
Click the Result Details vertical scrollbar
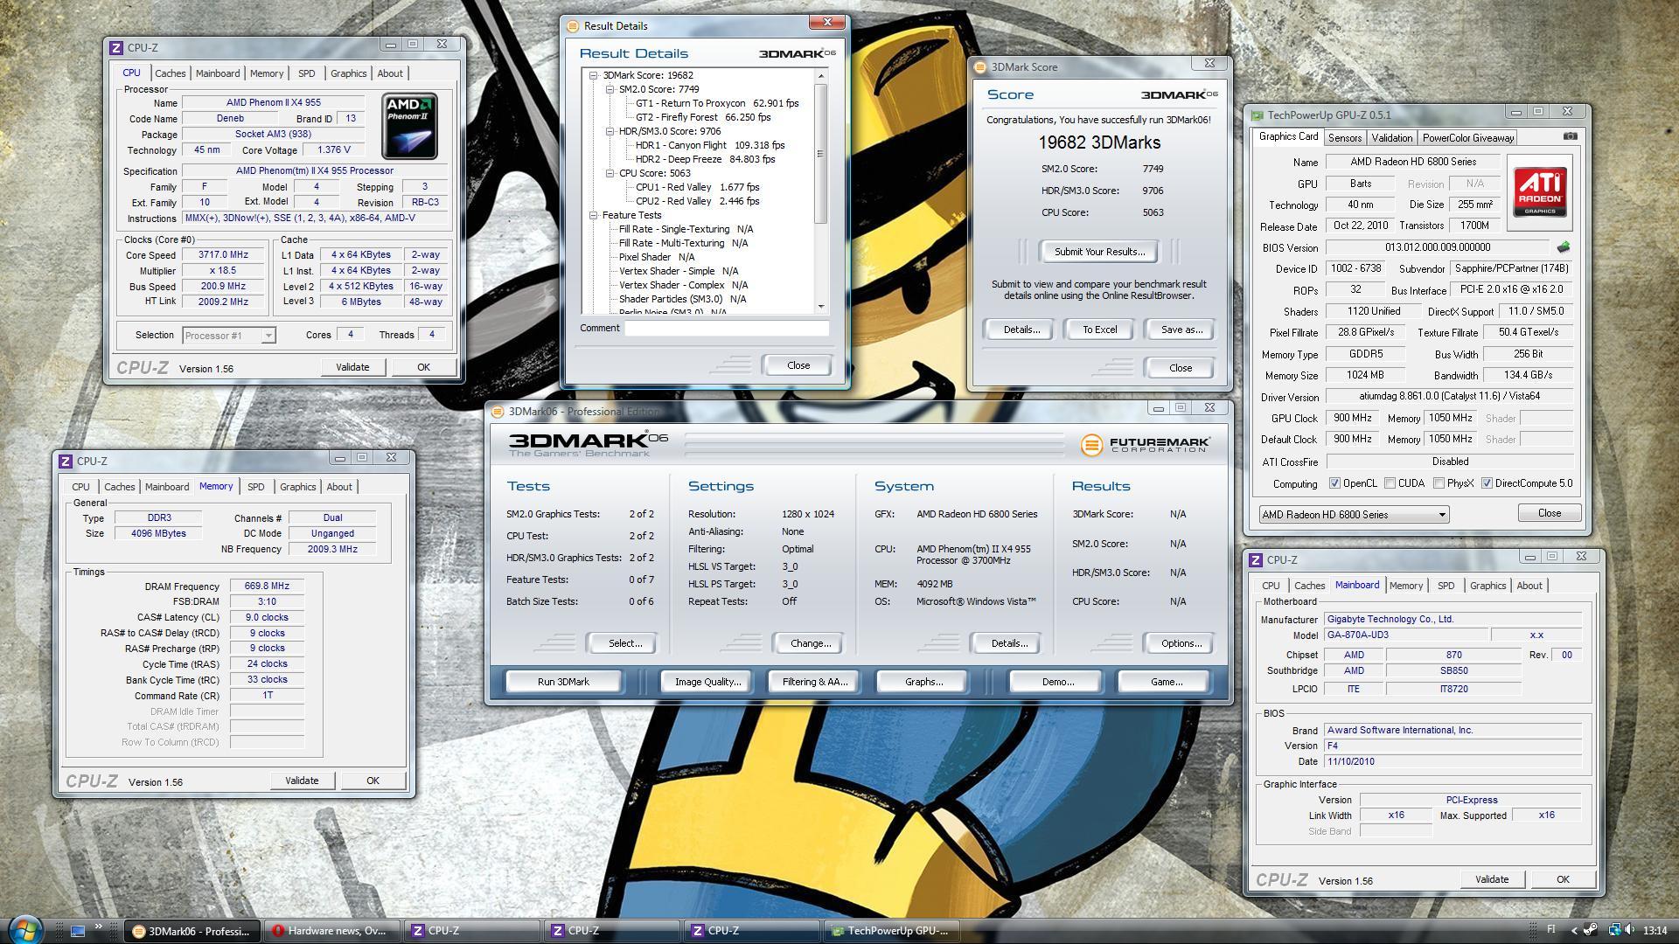[820, 154]
